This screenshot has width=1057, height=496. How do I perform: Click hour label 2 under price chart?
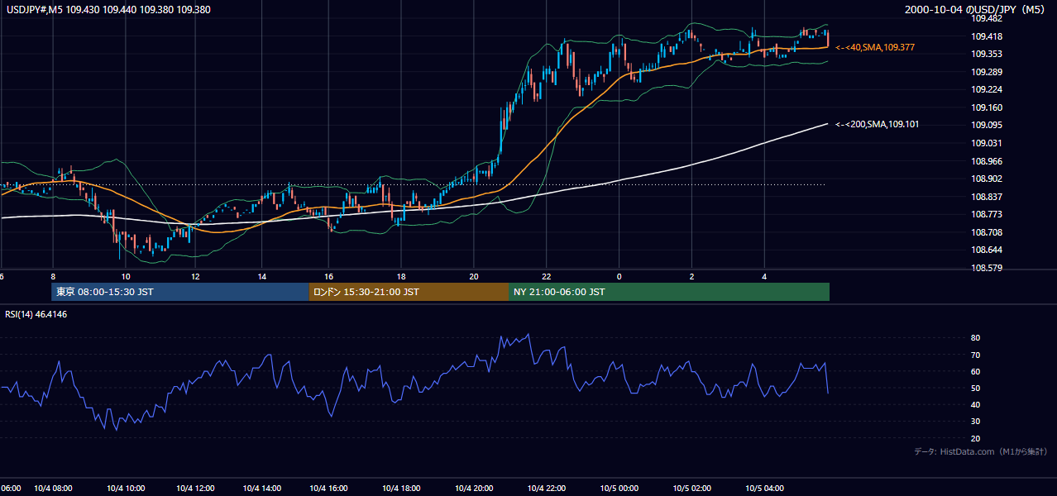[692, 277]
